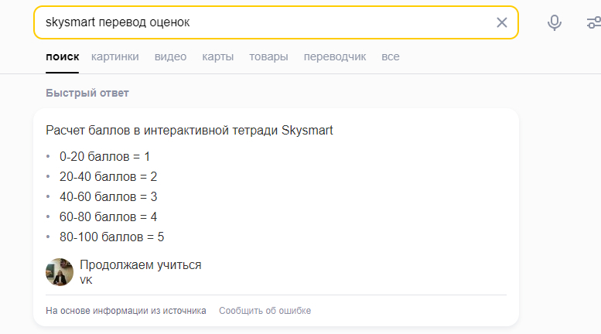Click the VK source label

tap(86, 281)
